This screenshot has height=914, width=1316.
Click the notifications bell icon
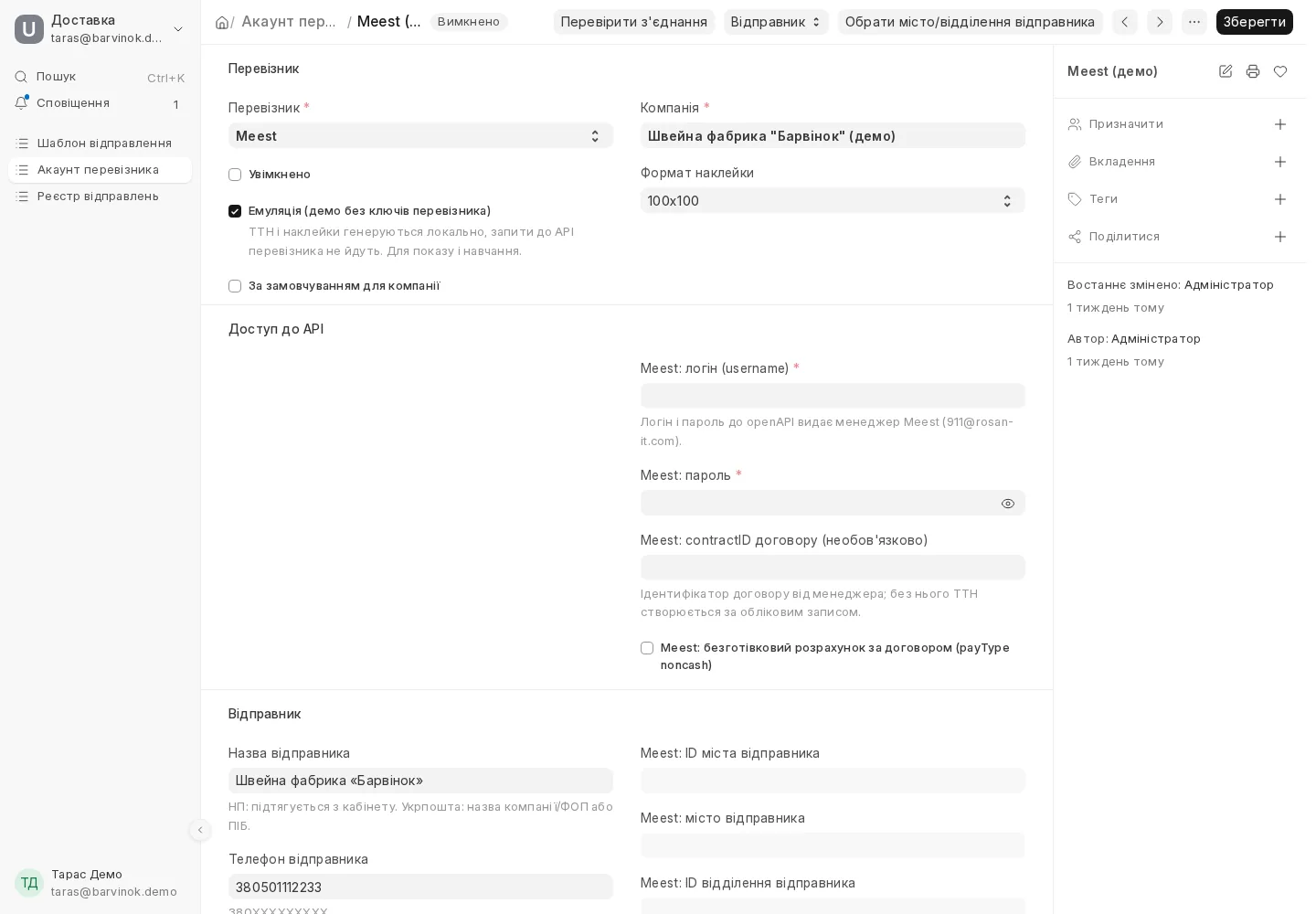tap(22, 103)
